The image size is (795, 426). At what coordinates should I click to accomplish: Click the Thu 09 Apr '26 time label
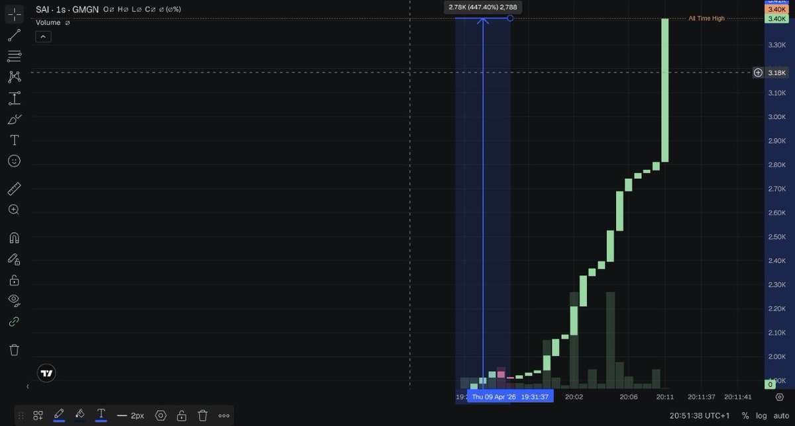click(510, 397)
